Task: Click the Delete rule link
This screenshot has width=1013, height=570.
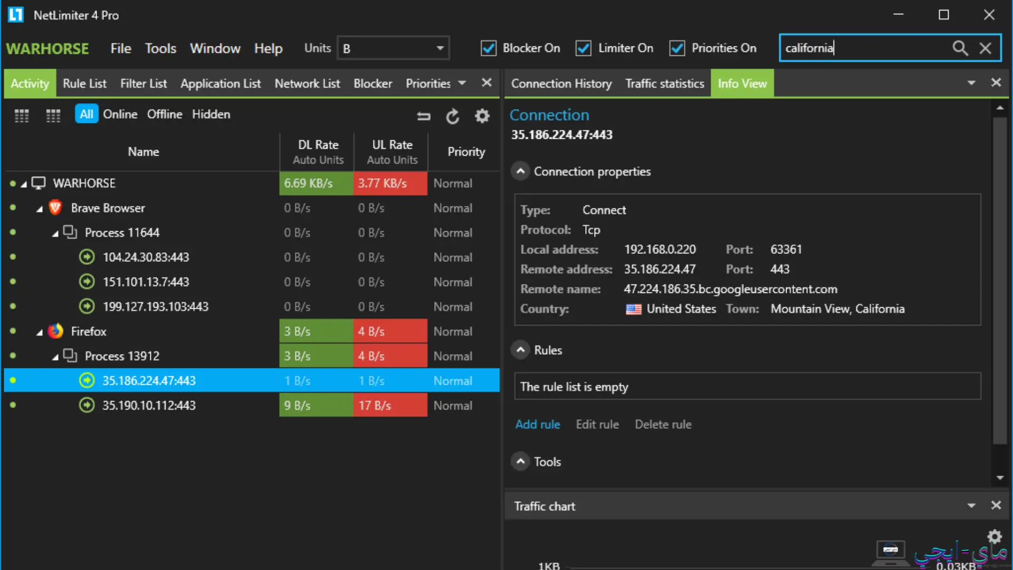Action: point(663,424)
